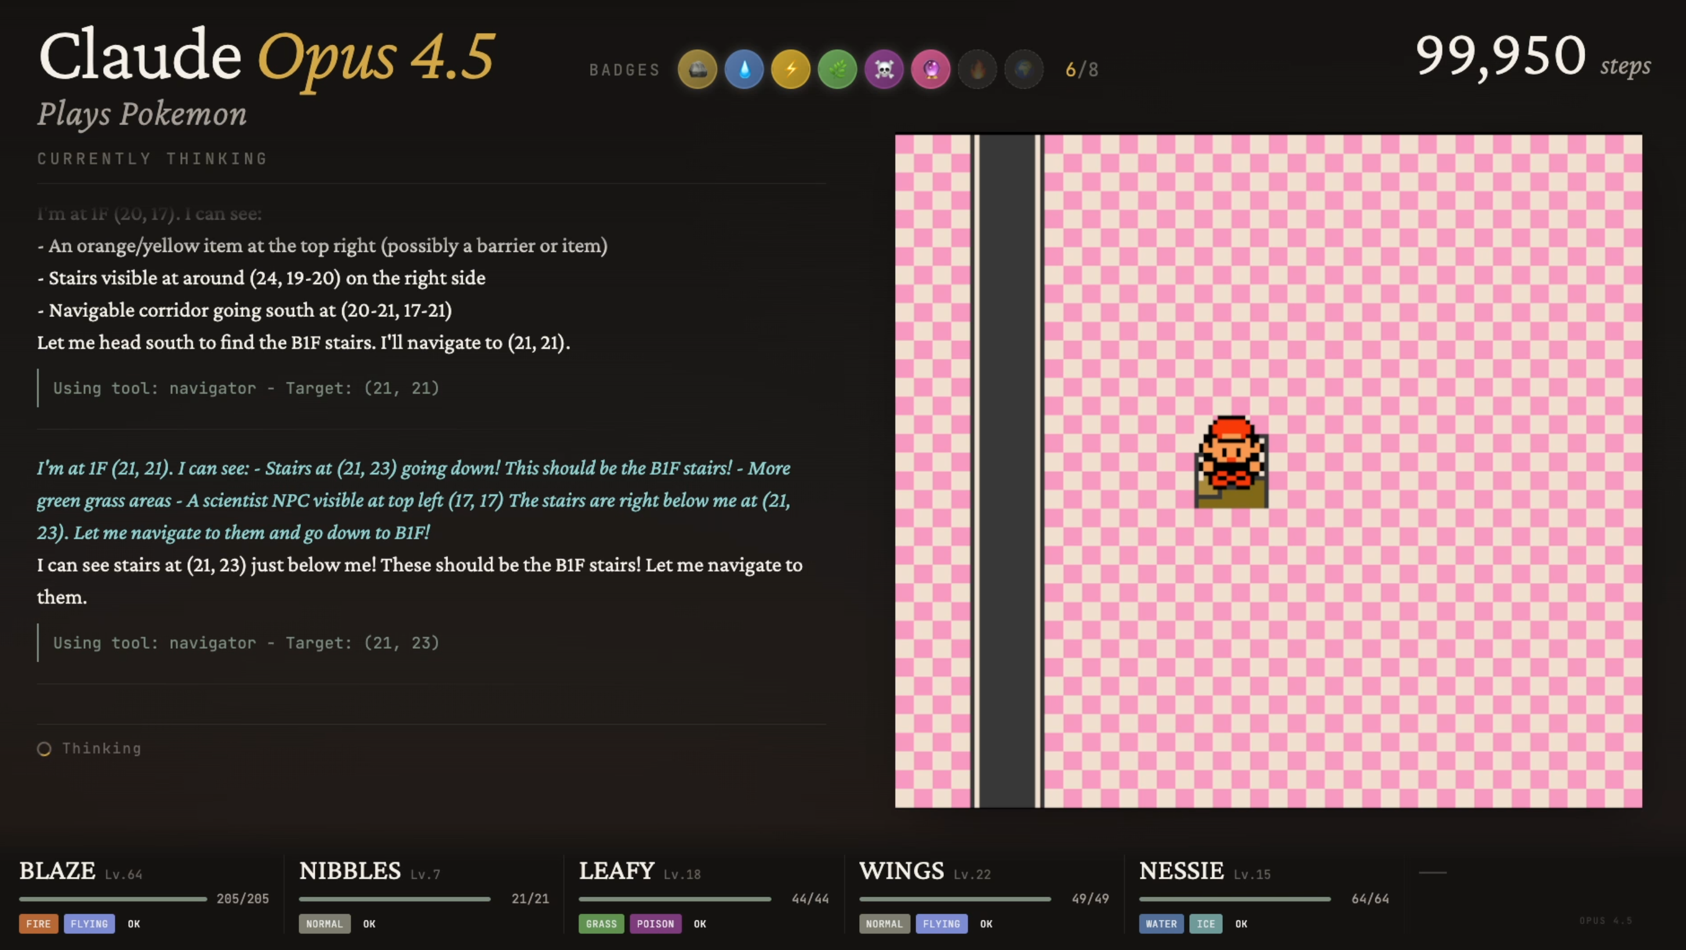The image size is (1686, 950).
Task: Click the pink crystal ball badge
Action: point(930,70)
